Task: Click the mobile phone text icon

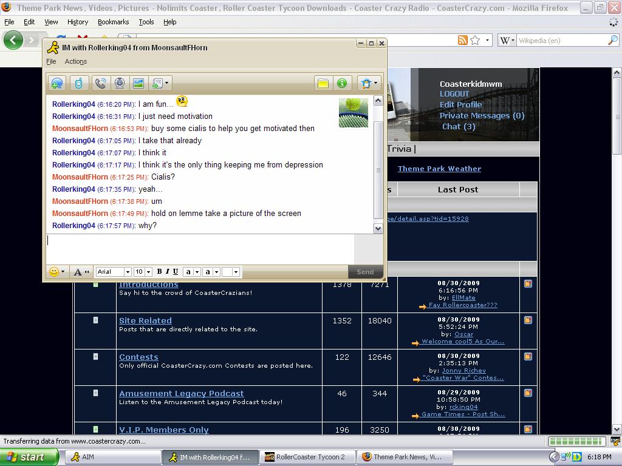Action: click(79, 83)
